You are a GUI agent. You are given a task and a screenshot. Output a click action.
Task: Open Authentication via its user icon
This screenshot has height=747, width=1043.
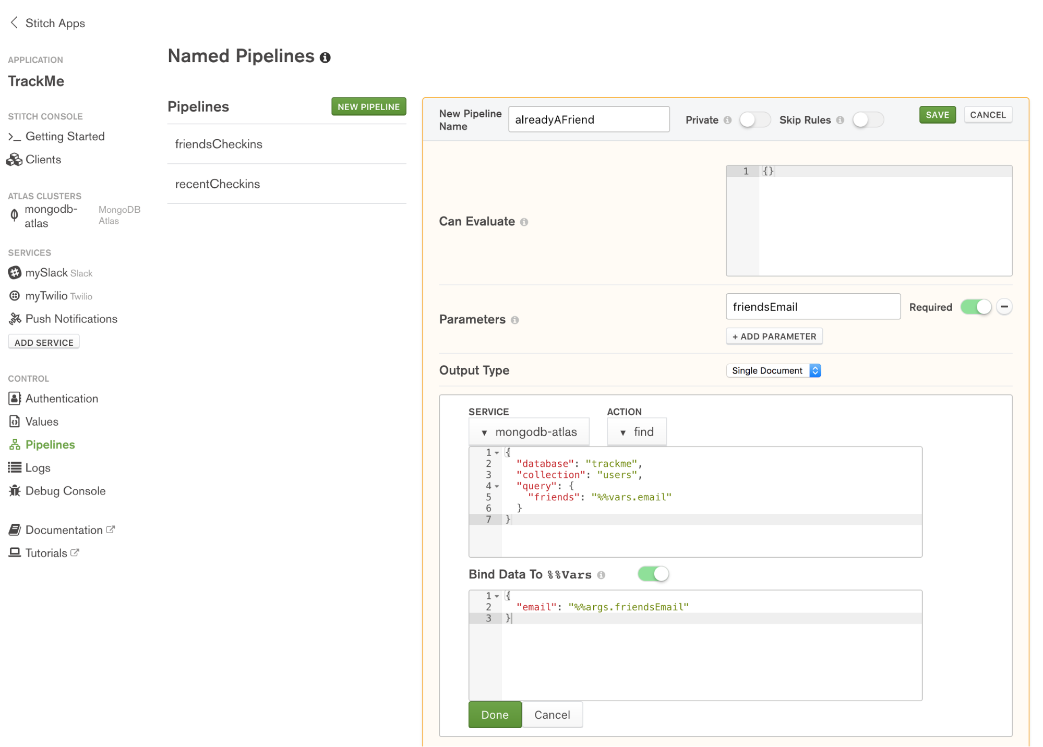coord(14,398)
